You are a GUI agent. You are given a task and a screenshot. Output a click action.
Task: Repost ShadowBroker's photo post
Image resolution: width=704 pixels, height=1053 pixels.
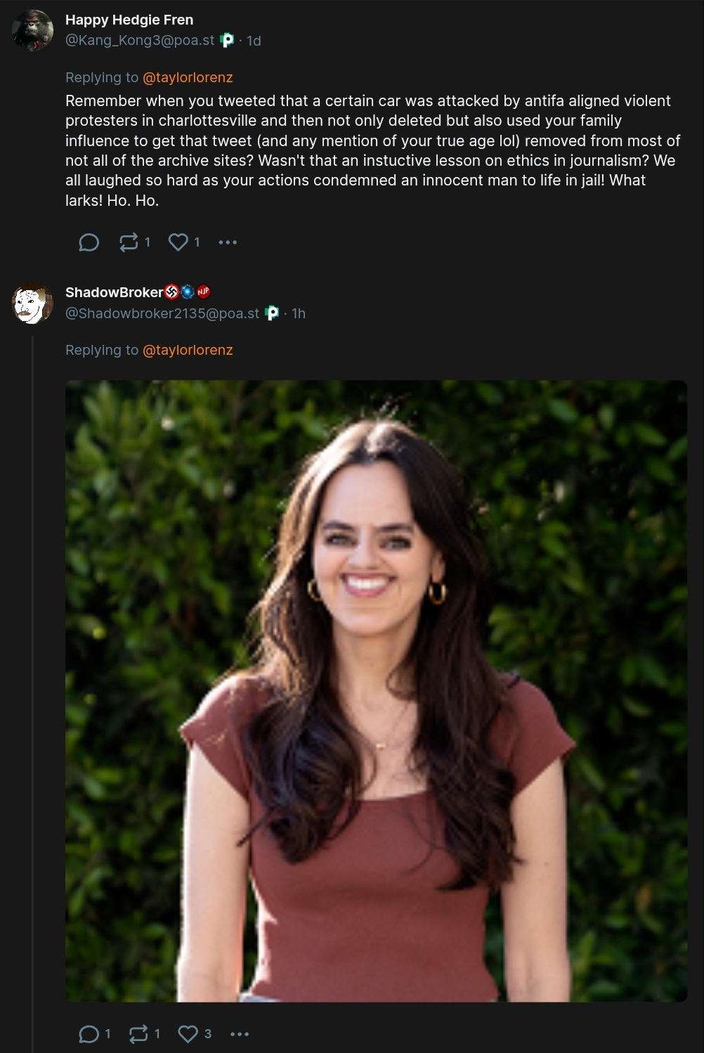coord(138,1034)
